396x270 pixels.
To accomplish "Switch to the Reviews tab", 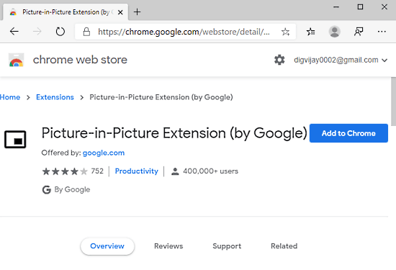I will click(x=168, y=246).
